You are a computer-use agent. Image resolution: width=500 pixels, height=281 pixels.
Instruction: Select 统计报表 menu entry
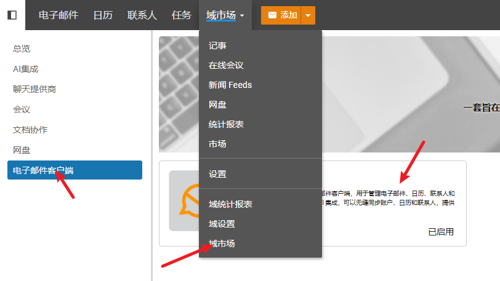click(x=226, y=124)
